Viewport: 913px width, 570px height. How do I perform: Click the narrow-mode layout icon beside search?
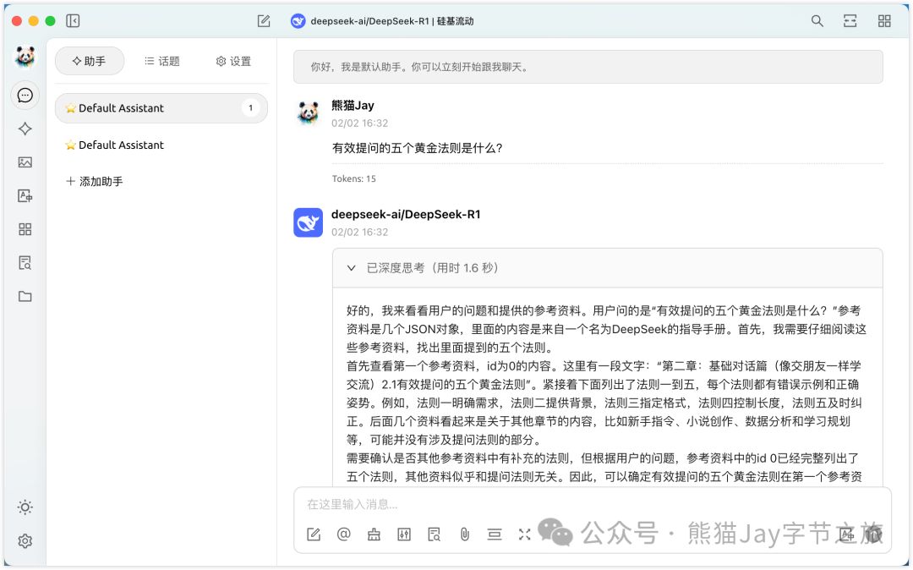click(x=850, y=21)
